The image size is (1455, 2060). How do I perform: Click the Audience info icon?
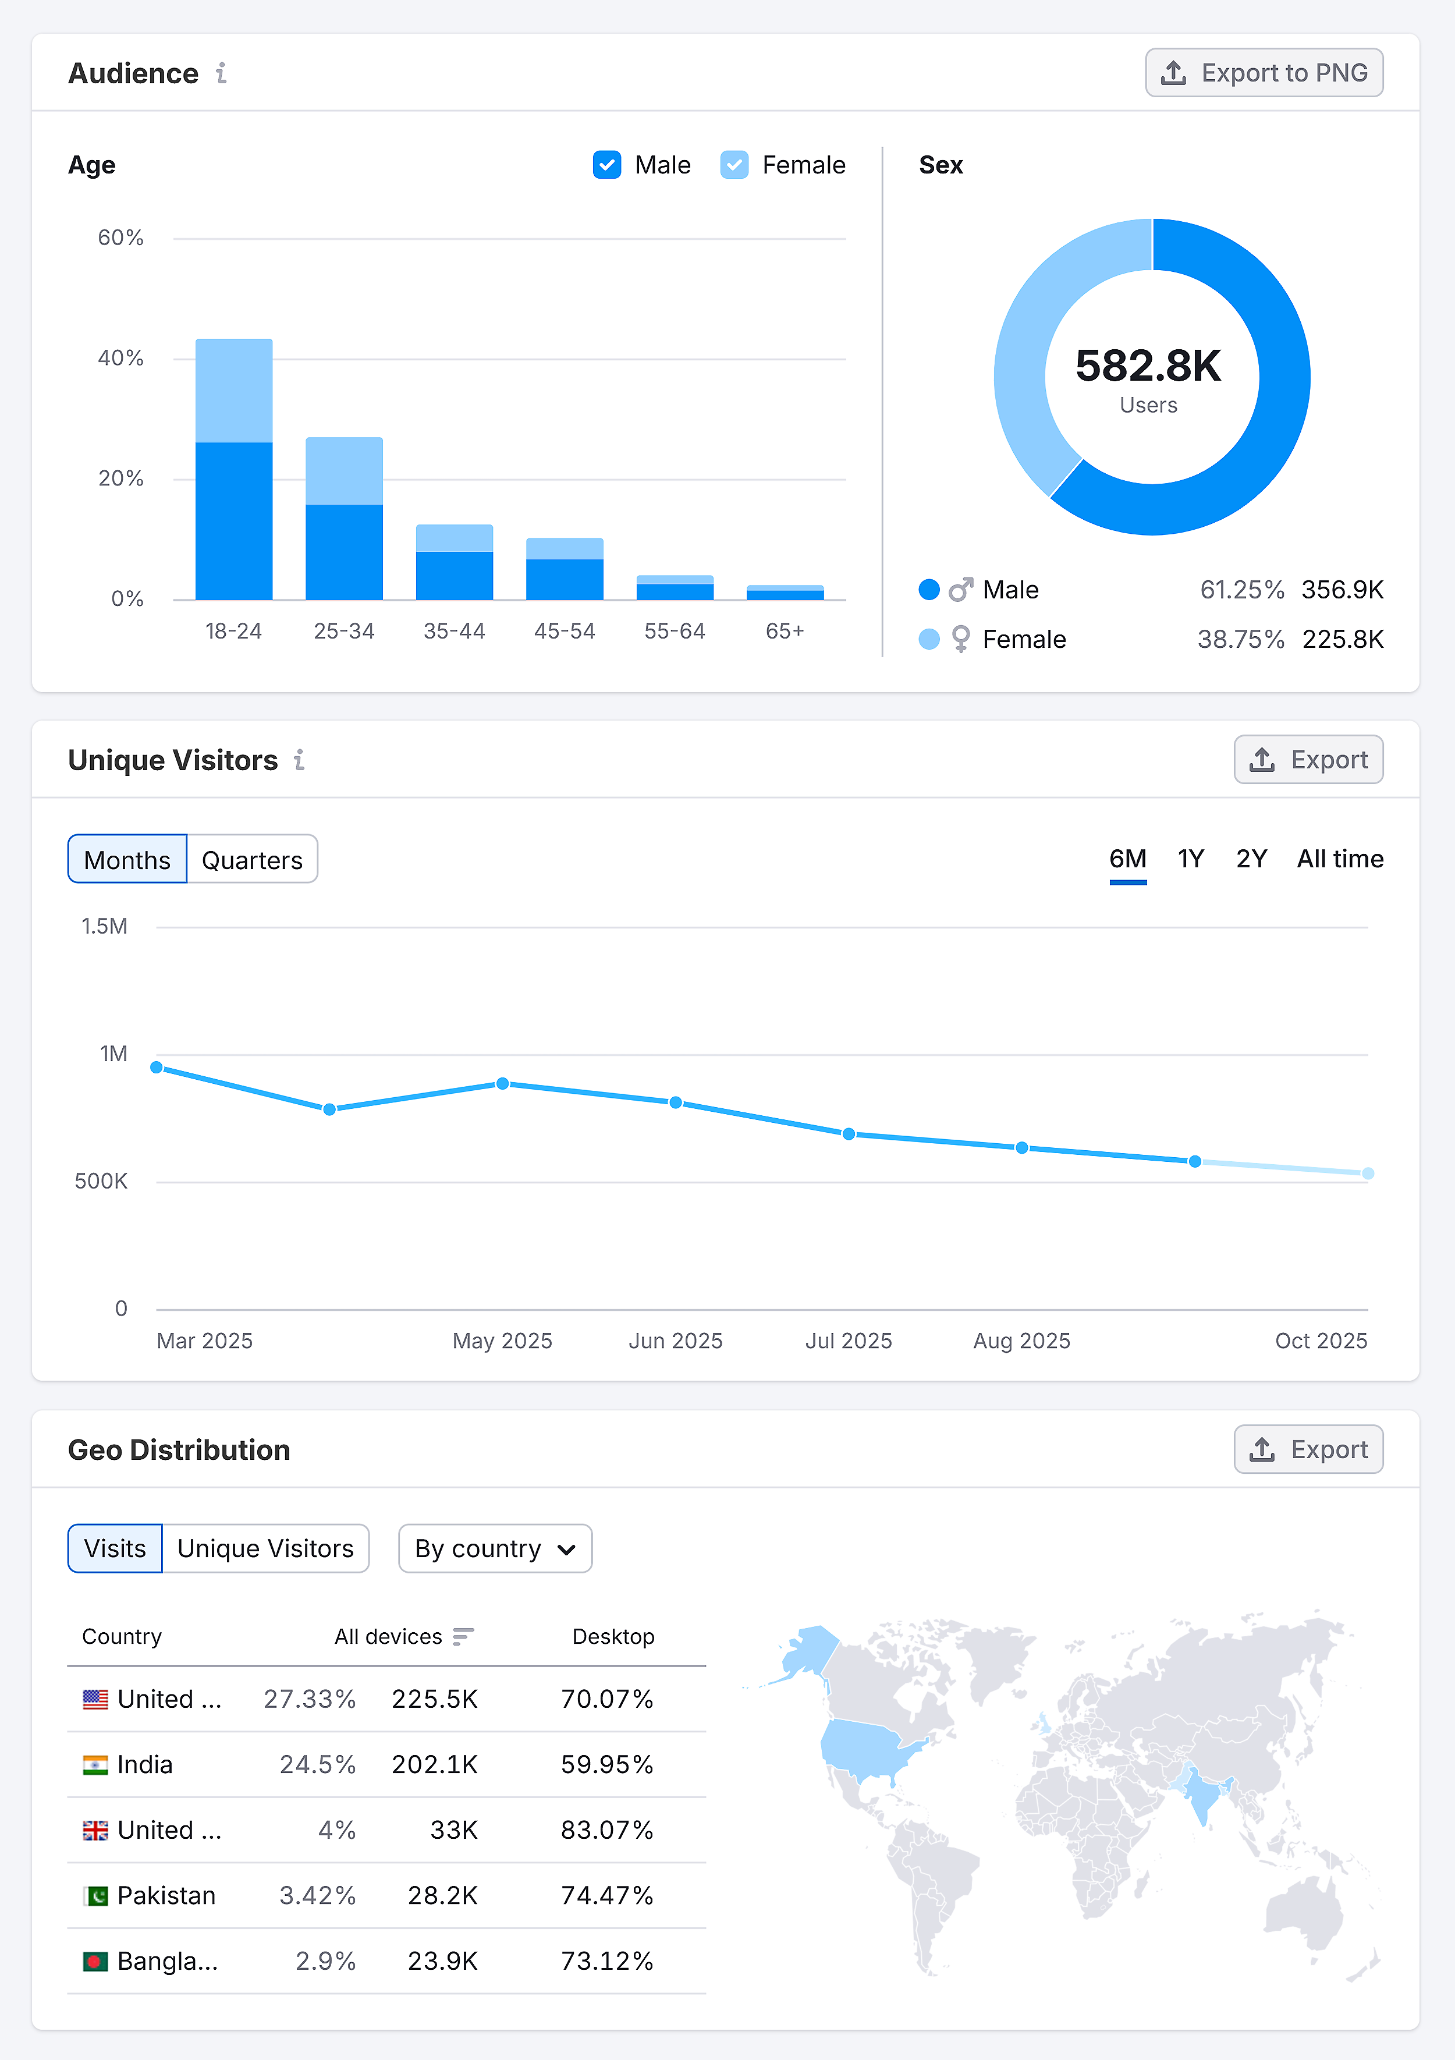[221, 73]
